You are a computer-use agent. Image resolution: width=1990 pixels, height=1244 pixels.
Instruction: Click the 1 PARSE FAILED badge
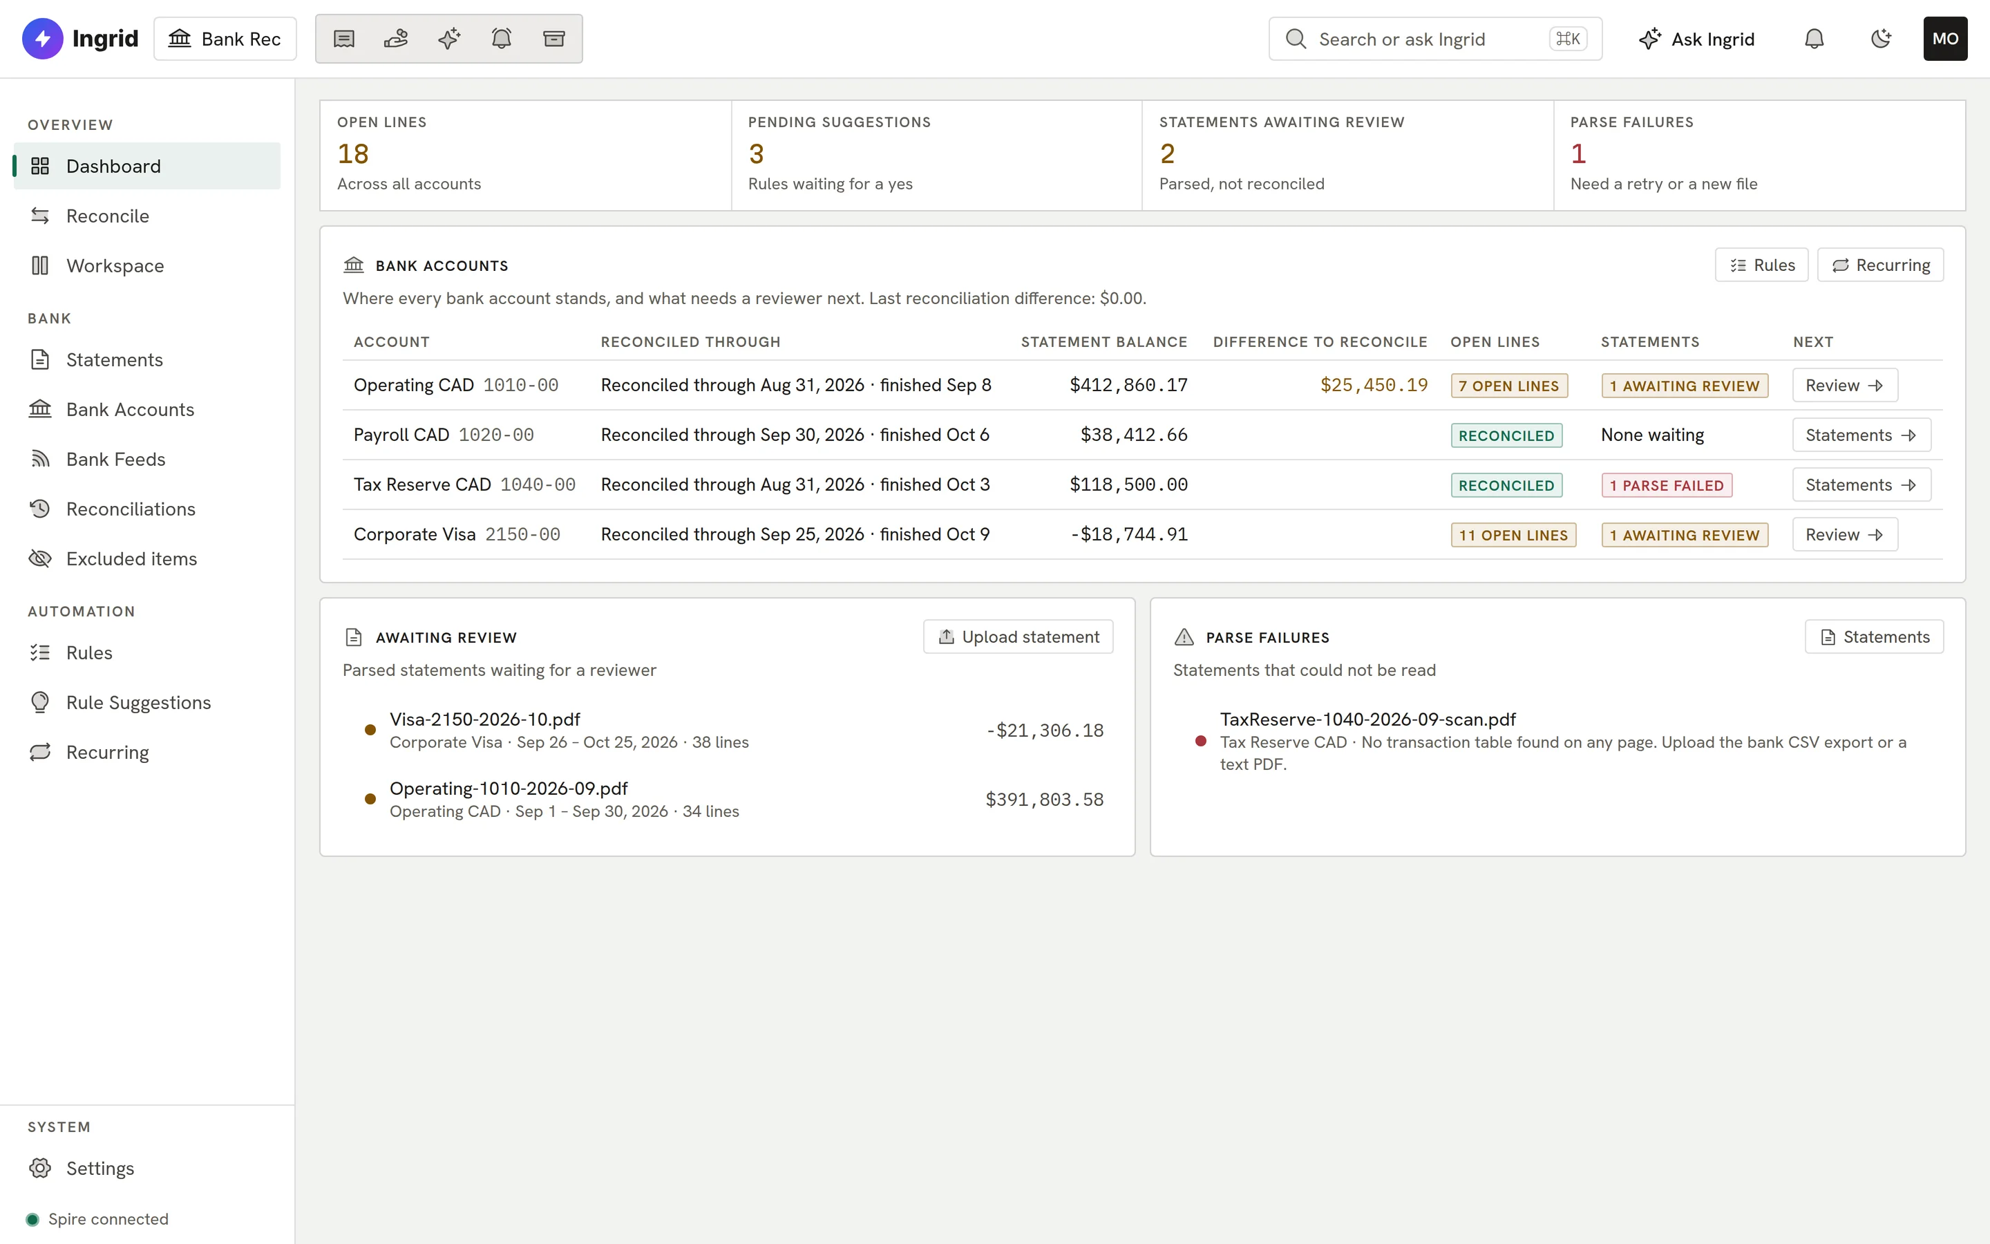[x=1667, y=485]
